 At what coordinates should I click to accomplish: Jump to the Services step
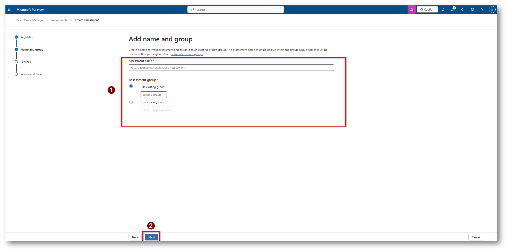[23, 62]
